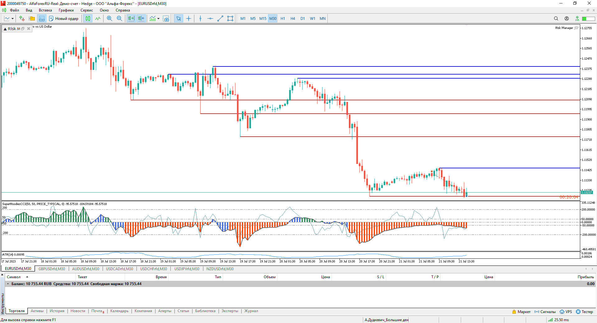Expand the indicators dropdown arrow
This screenshot has height=323, width=597.
(158, 19)
